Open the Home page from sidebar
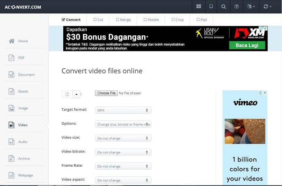 click(23, 41)
